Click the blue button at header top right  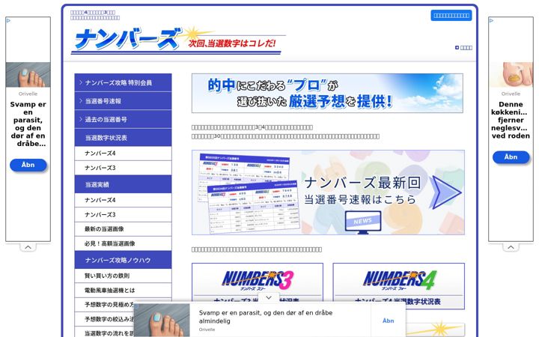pos(451,16)
